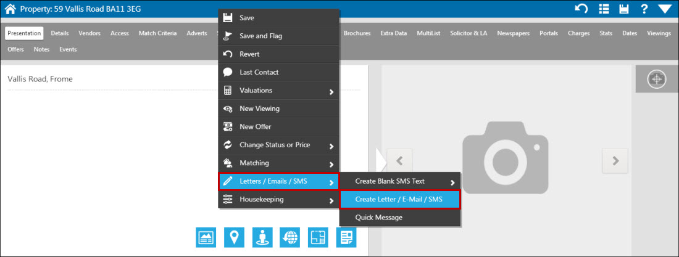The image size is (679, 257).
Task: Select Revert from the context menu
Action: (x=279, y=54)
